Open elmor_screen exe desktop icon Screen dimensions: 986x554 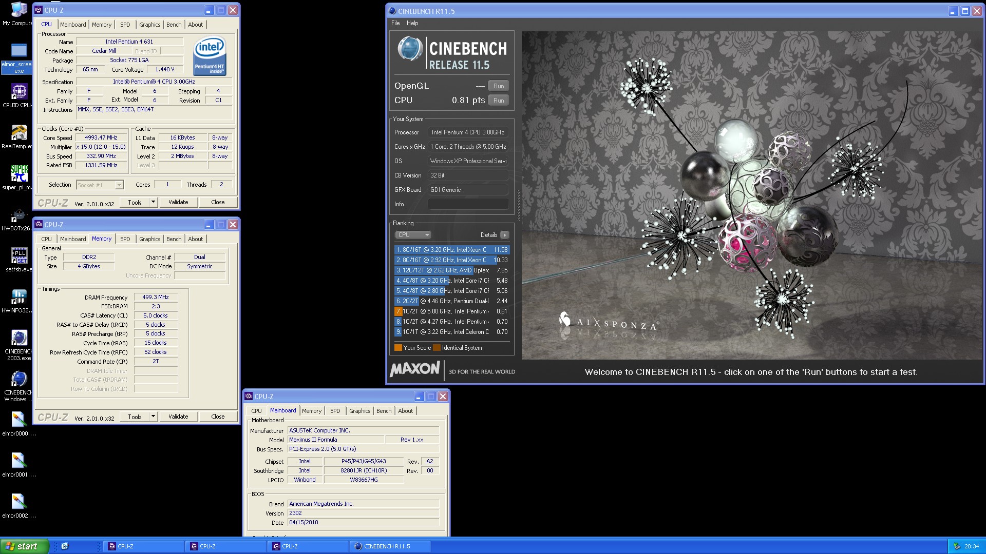pyautogui.click(x=18, y=58)
